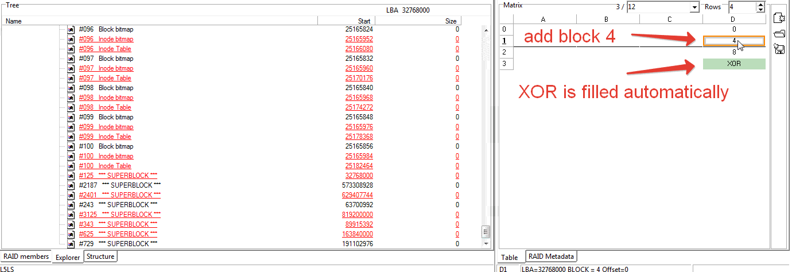Click icon of #096 Block bitmap row
This screenshot has width=792, height=272.
[x=71, y=29]
